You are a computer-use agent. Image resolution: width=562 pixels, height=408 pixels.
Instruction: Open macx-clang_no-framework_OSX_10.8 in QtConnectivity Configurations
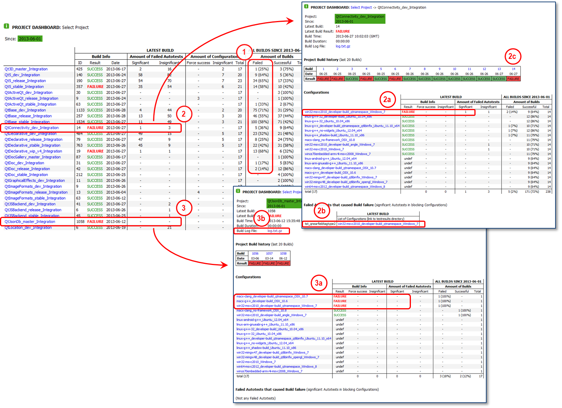pos(329,140)
